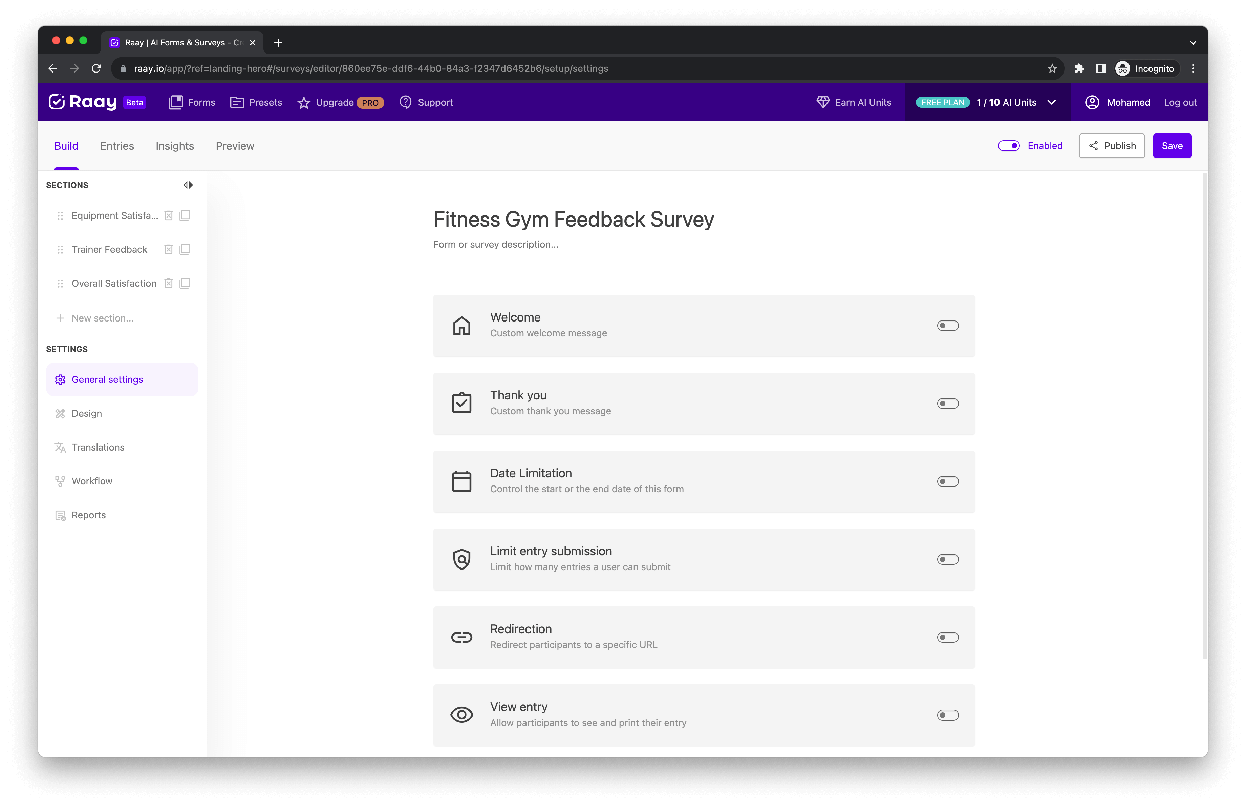1246x807 pixels.
Task: Click the Save button
Action: click(x=1172, y=146)
